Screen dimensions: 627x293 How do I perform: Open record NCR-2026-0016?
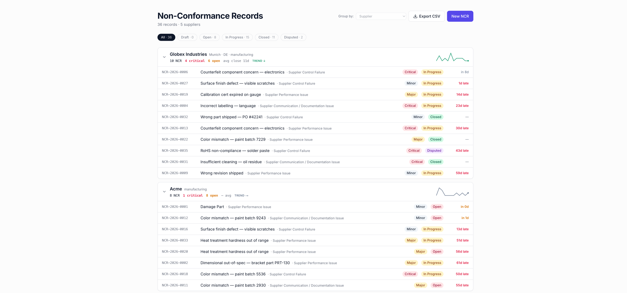pos(315,229)
